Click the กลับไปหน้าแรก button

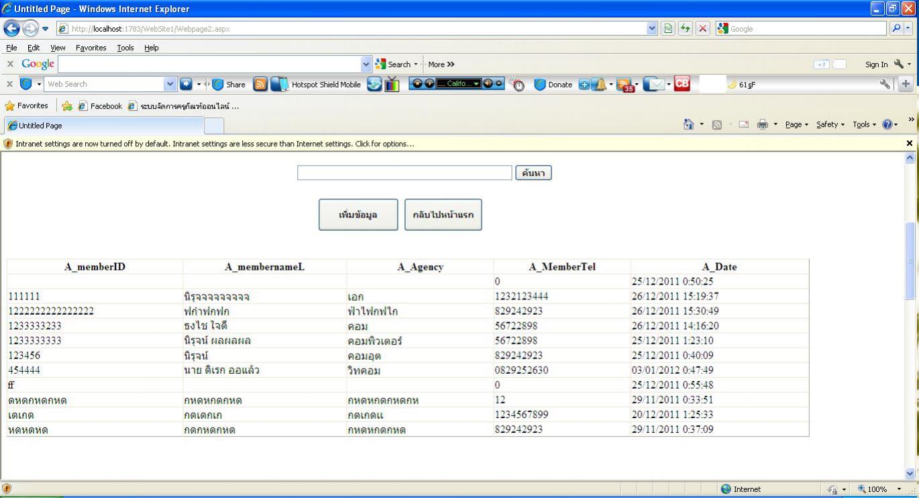click(x=443, y=215)
